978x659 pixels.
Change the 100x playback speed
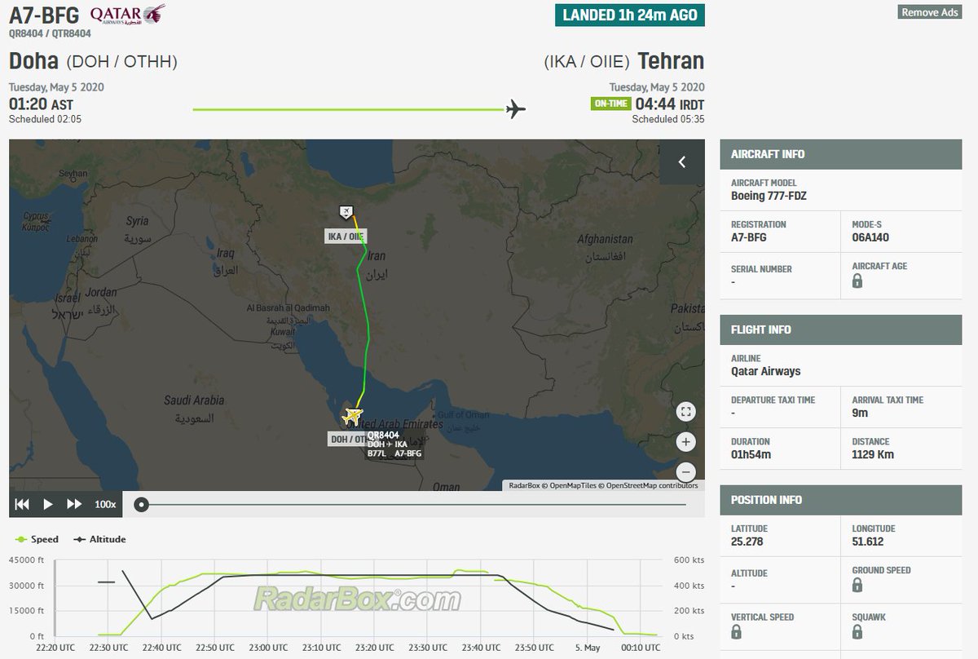(106, 504)
